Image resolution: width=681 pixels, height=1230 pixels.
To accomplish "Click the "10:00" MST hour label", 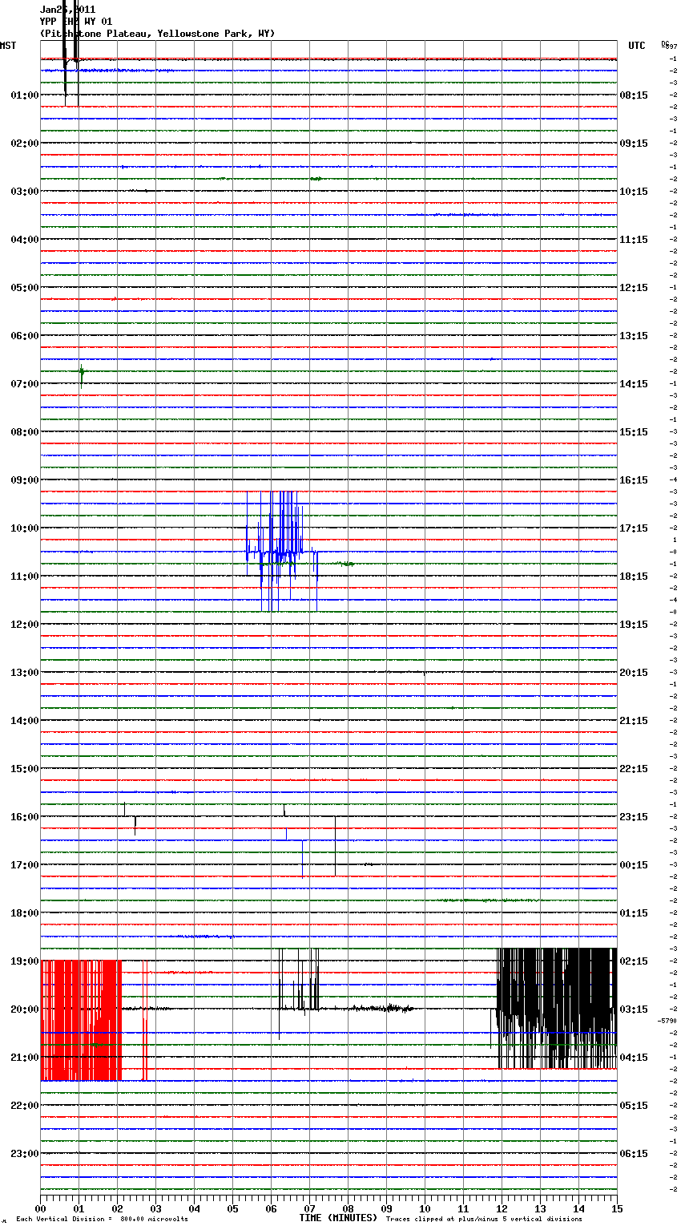I will click(24, 528).
